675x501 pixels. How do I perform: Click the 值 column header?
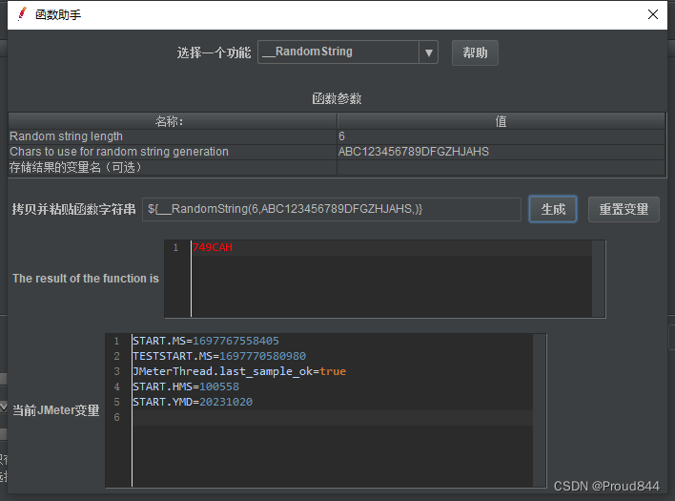[501, 121]
